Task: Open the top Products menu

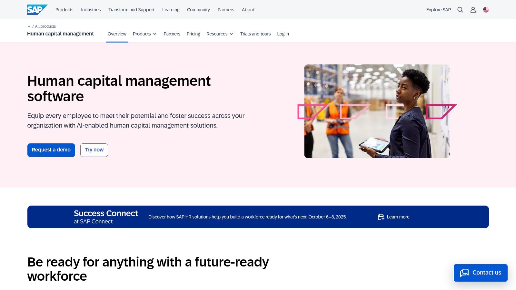Action: (64, 10)
